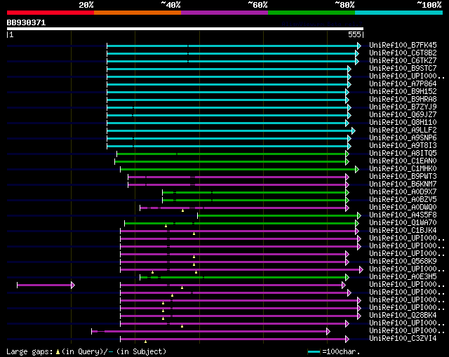
Task: Click the Large gaps legend text
Action: coord(29,351)
